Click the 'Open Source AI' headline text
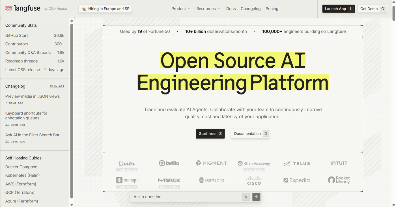This screenshot has height=207, width=396. coord(233,60)
